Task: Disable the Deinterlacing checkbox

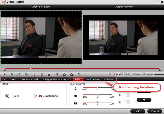Action: point(41,96)
